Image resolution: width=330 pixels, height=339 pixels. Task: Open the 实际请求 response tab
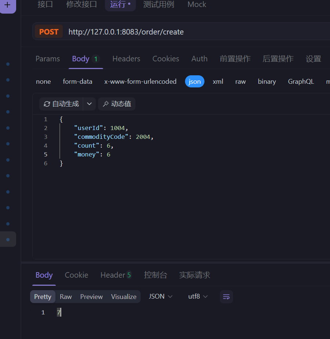point(195,275)
